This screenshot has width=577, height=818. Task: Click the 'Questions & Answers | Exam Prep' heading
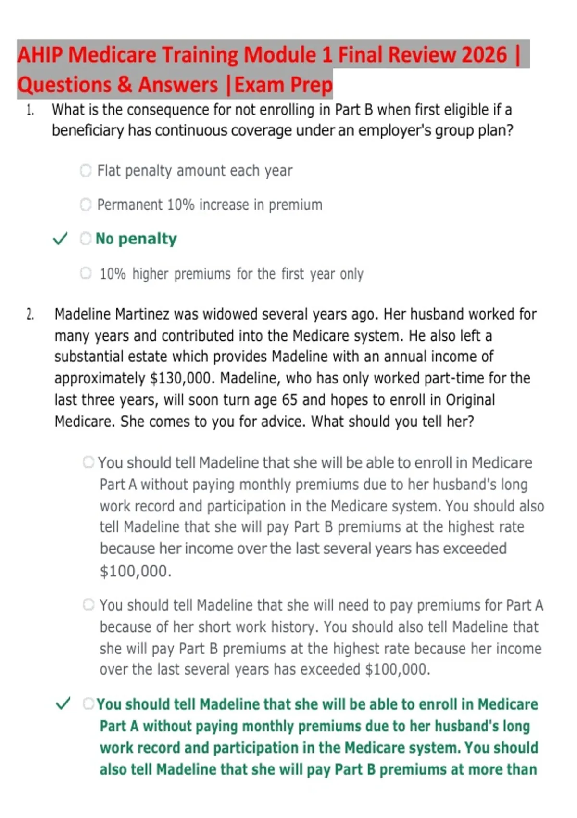point(175,85)
